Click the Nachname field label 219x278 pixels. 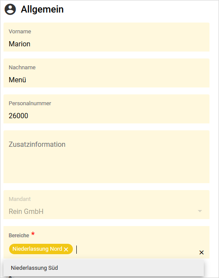tap(22, 68)
